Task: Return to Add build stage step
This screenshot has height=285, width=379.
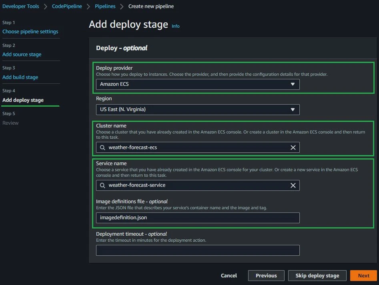Action: click(x=20, y=77)
